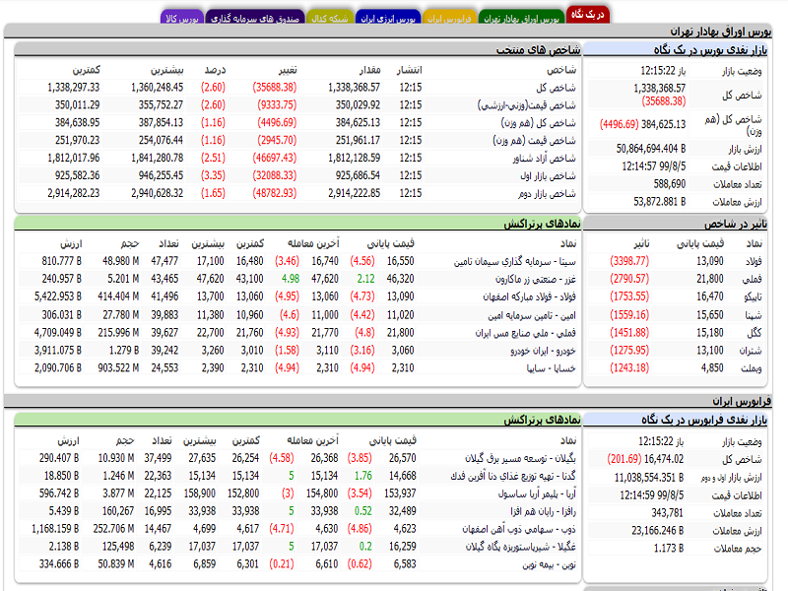The height and width of the screenshot is (591, 788).
Task: Open the red «در یک نگاه» tab
Action: tap(587, 15)
